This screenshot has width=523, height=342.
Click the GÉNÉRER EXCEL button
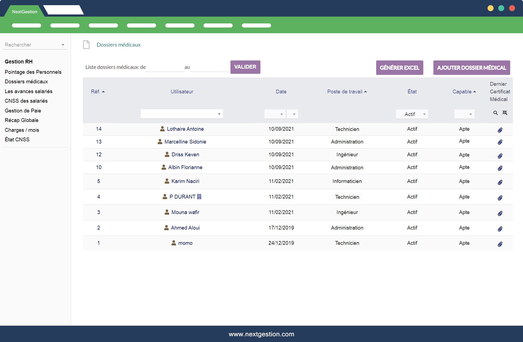click(x=399, y=68)
